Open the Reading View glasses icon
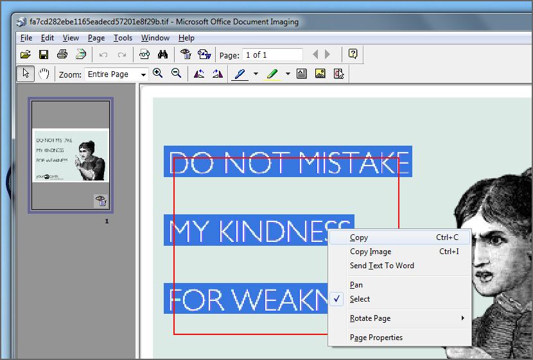 point(144,55)
